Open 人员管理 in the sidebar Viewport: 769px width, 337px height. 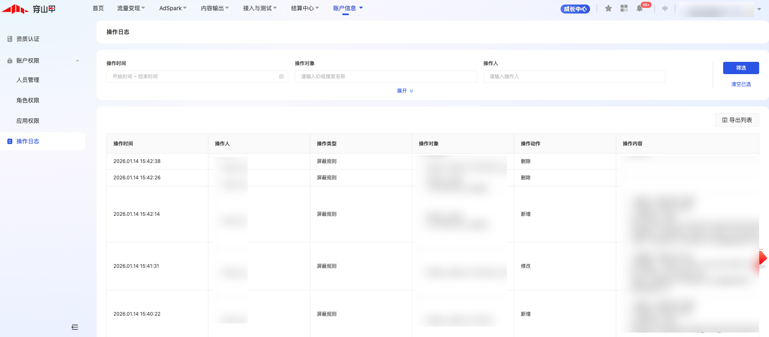28,80
